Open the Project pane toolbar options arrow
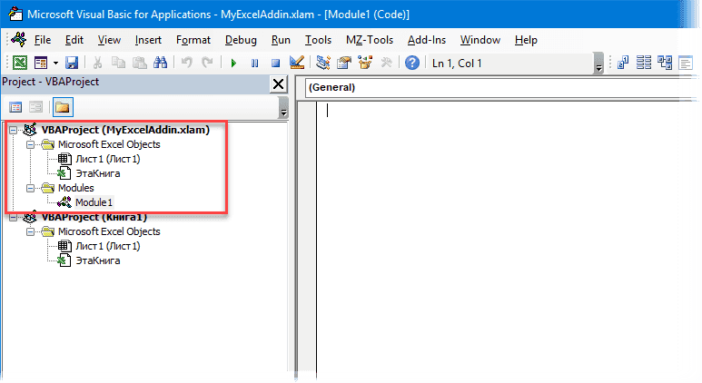Screen dimensions: 702x383 coord(283,108)
